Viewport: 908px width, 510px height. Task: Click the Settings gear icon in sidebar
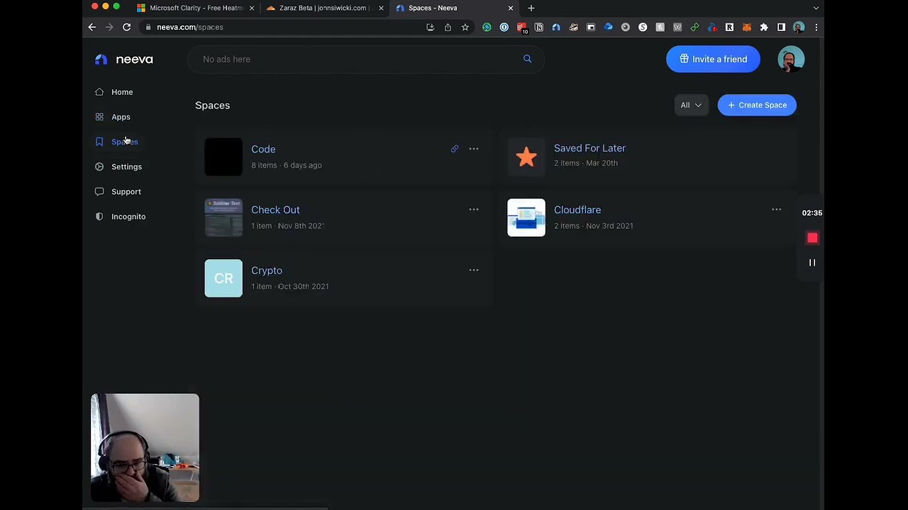pyautogui.click(x=99, y=166)
